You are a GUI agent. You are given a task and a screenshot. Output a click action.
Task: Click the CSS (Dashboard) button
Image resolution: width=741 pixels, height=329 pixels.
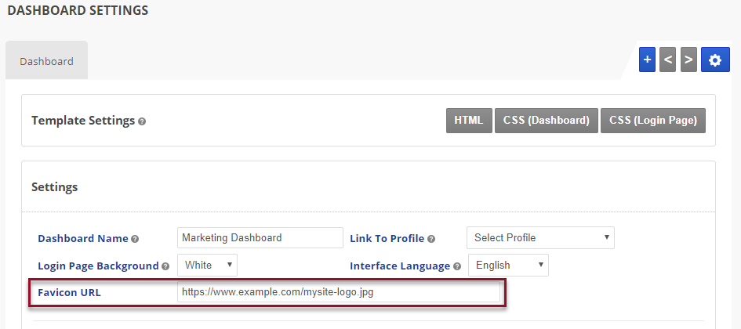pos(546,121)
